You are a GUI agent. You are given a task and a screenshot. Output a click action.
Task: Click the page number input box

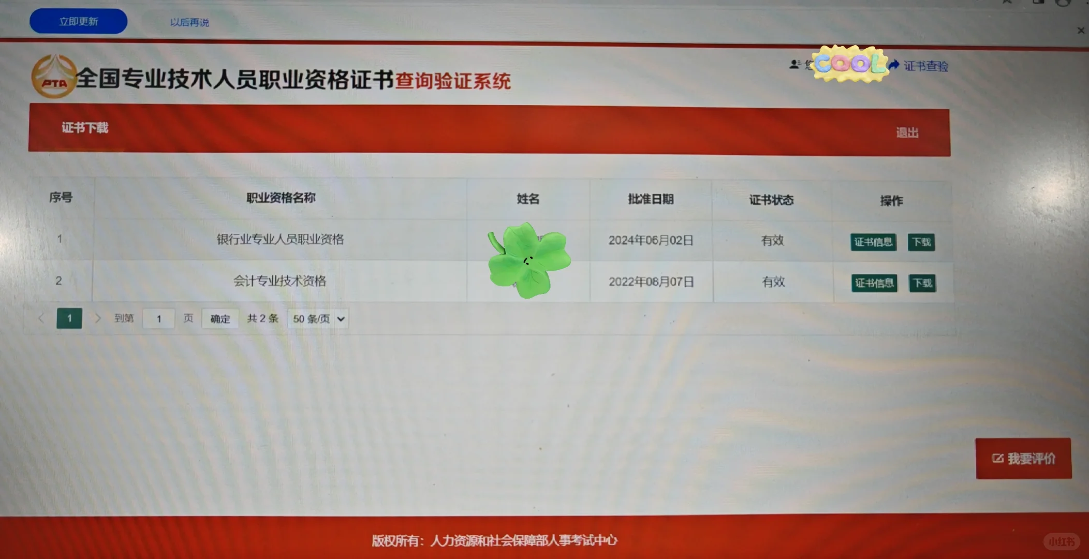point(159,319)
